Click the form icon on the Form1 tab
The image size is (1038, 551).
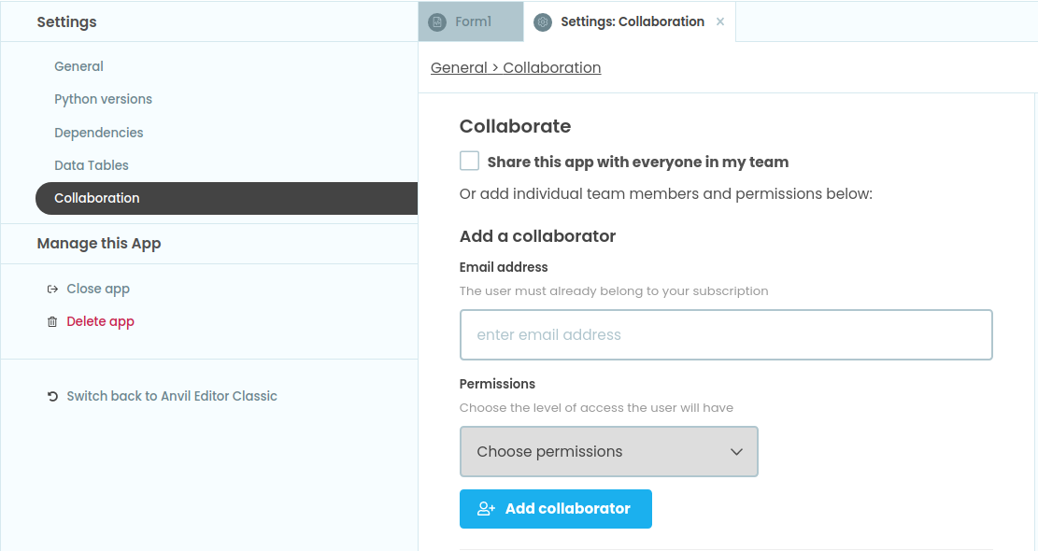[x=438, y=21]
